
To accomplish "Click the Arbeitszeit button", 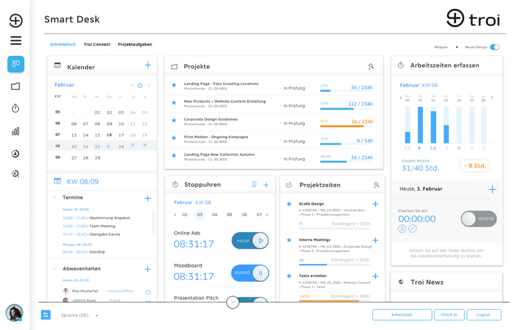I will [402, 315].
